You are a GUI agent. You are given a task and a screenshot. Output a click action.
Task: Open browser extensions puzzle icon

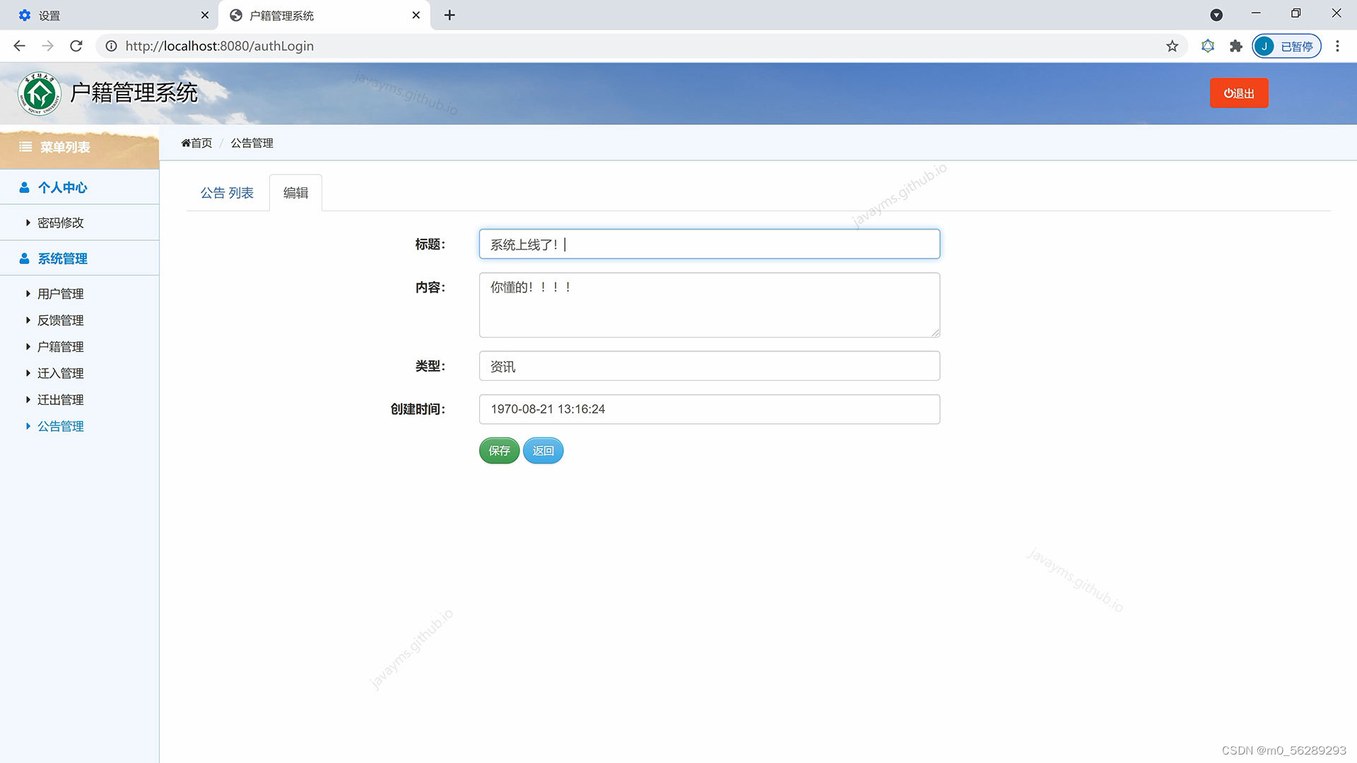1235,46
